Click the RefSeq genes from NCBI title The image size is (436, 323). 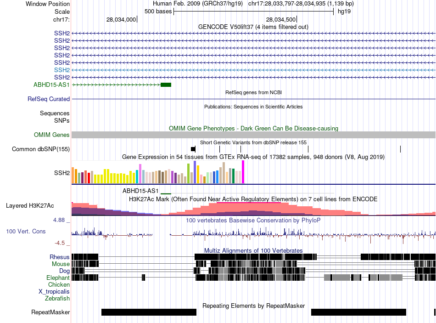click(x=254, y=92)
